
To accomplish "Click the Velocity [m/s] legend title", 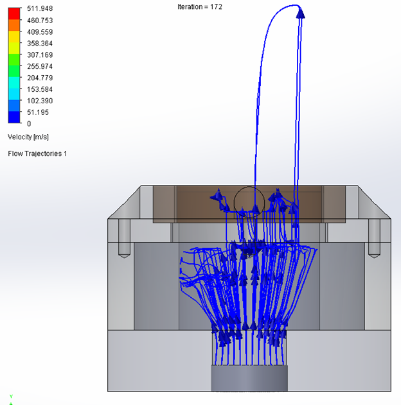I will [x=28, y=137].
